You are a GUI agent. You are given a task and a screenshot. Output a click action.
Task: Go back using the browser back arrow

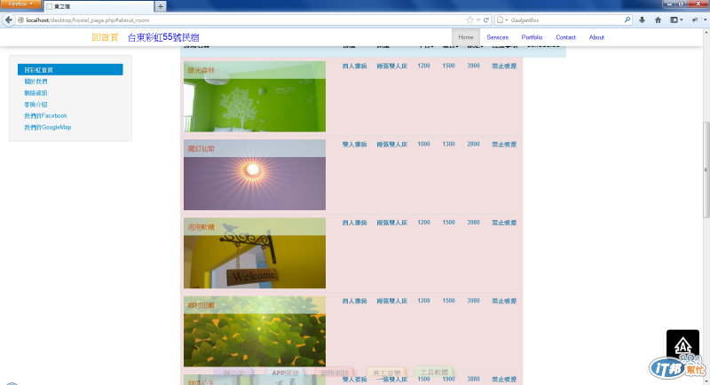tap(9, 20)
